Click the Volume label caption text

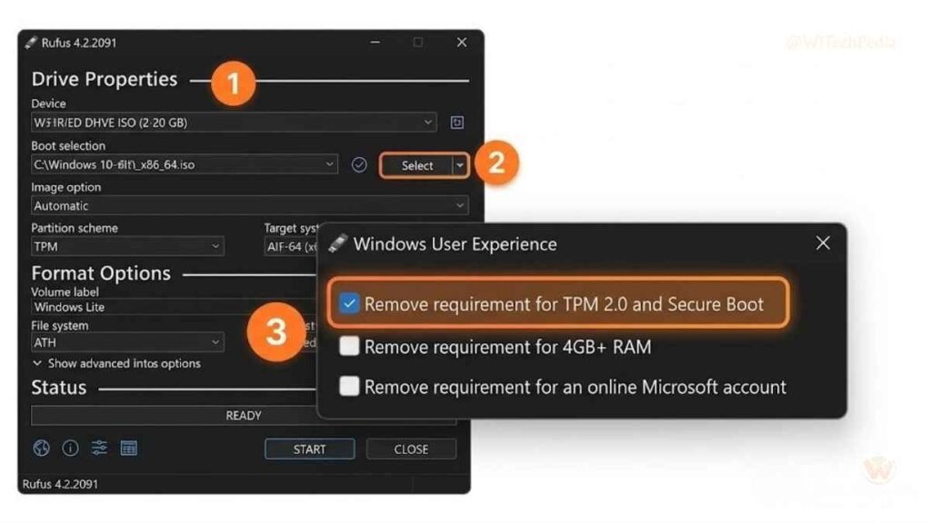(x=65, y=291)
